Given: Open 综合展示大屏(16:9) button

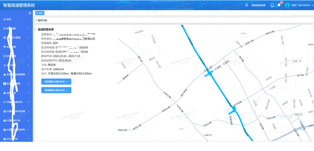Looking at the screenshot, I should click(x=56, y=90).
